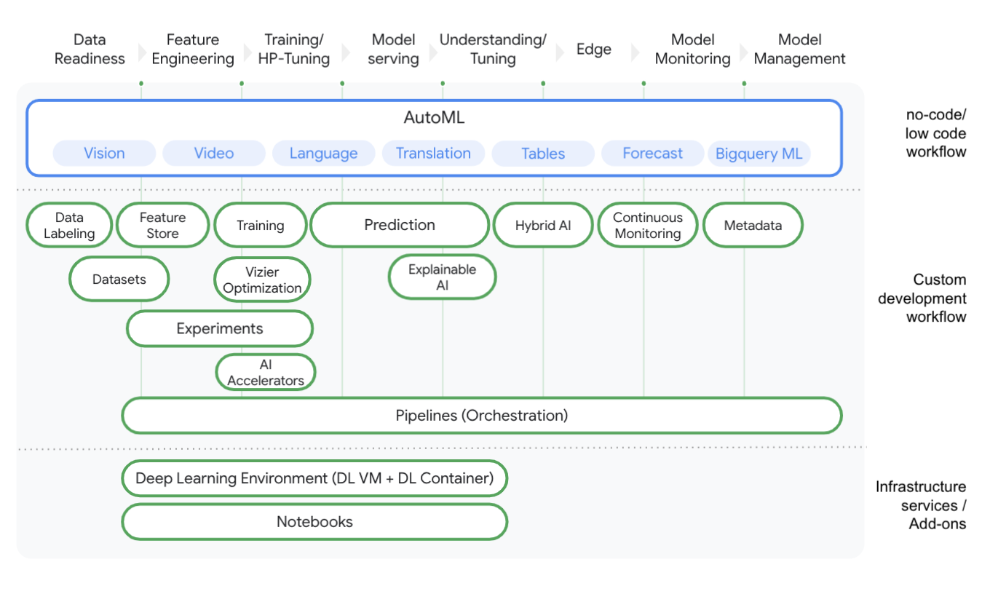Click the Language pill in AutoML
The image size is (990, 602).
pos(323,154)
